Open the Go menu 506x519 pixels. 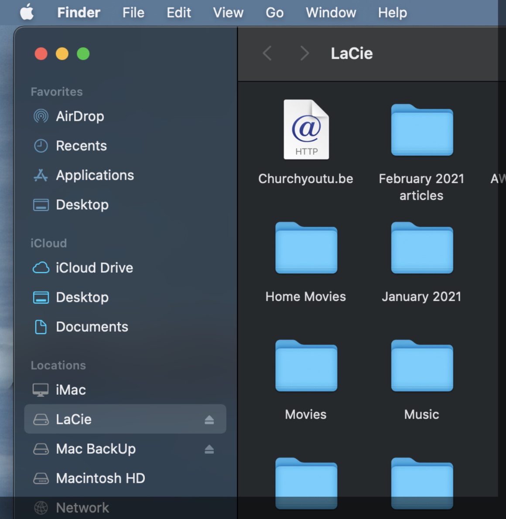(x=274, y=13)
